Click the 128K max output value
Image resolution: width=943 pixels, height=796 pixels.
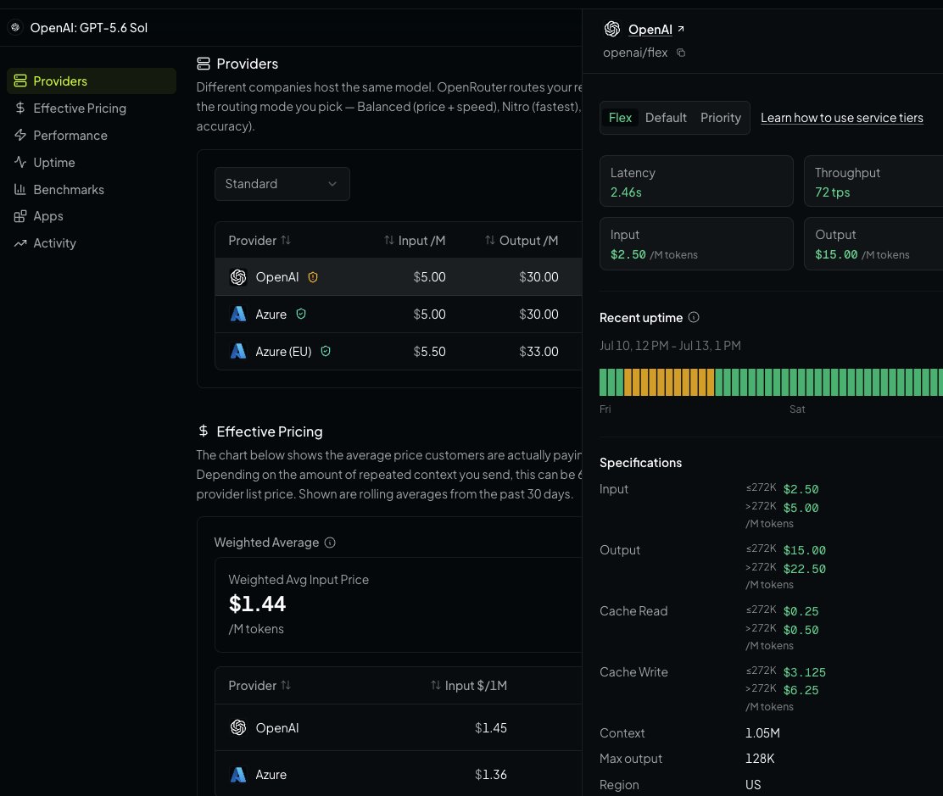pyautogui.click(x=760, y=759)
